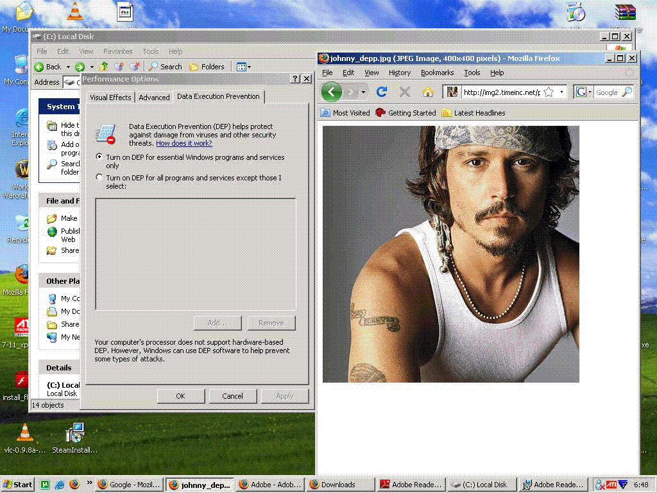Open Latest Headlines bookmark folder
This screenshot has width=657, height=493.
pos(474,113)
